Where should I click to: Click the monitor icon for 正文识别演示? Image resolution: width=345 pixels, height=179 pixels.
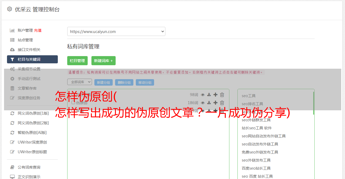[x=12, y=177]
